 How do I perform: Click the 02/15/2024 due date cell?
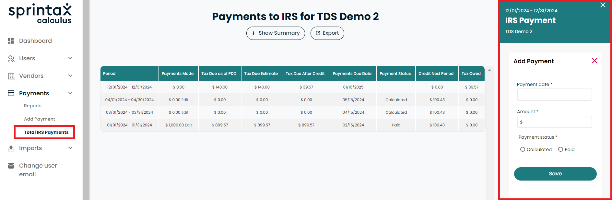(x=353, y=125)
